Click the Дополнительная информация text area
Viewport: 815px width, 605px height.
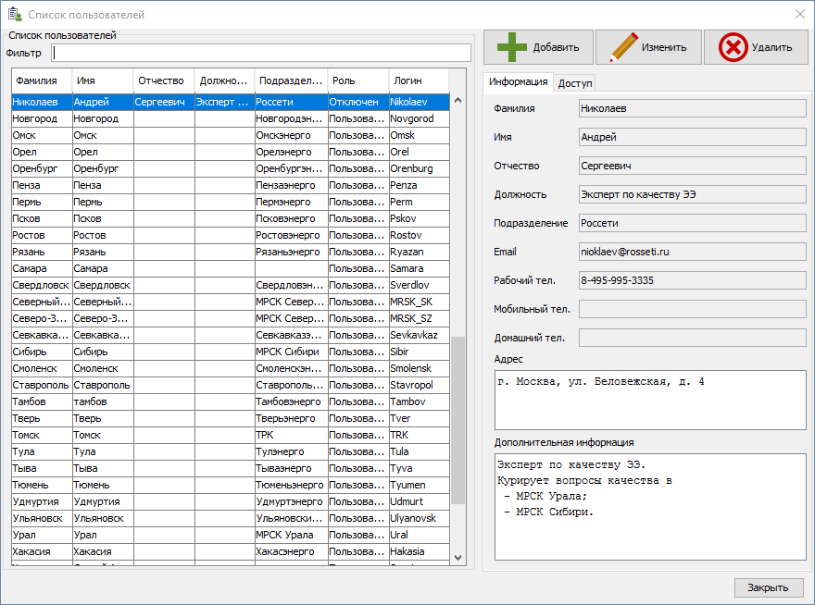pos(650,507)
